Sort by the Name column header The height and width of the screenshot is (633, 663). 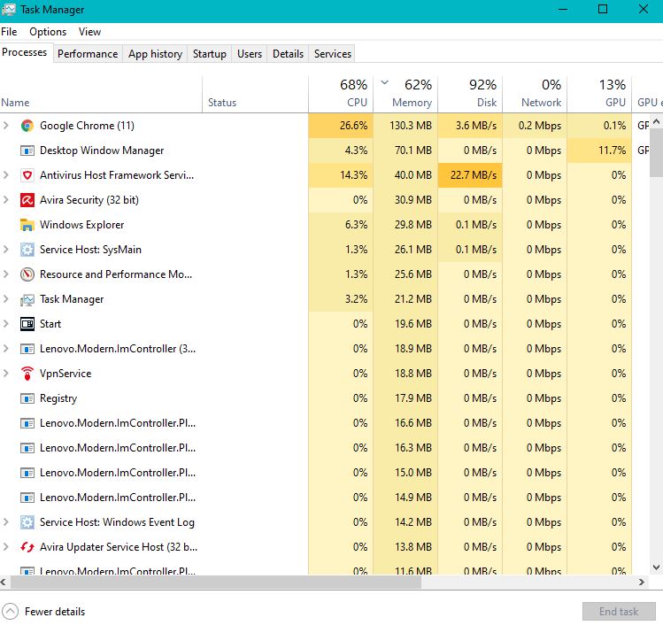[101, 94]
